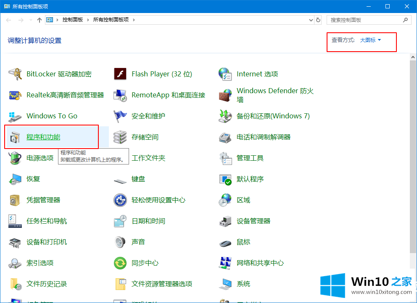Click the Windows Defender 防火墙 brick wall icon
The height and width of the screenshot is (303, 417).
point(225,95)
